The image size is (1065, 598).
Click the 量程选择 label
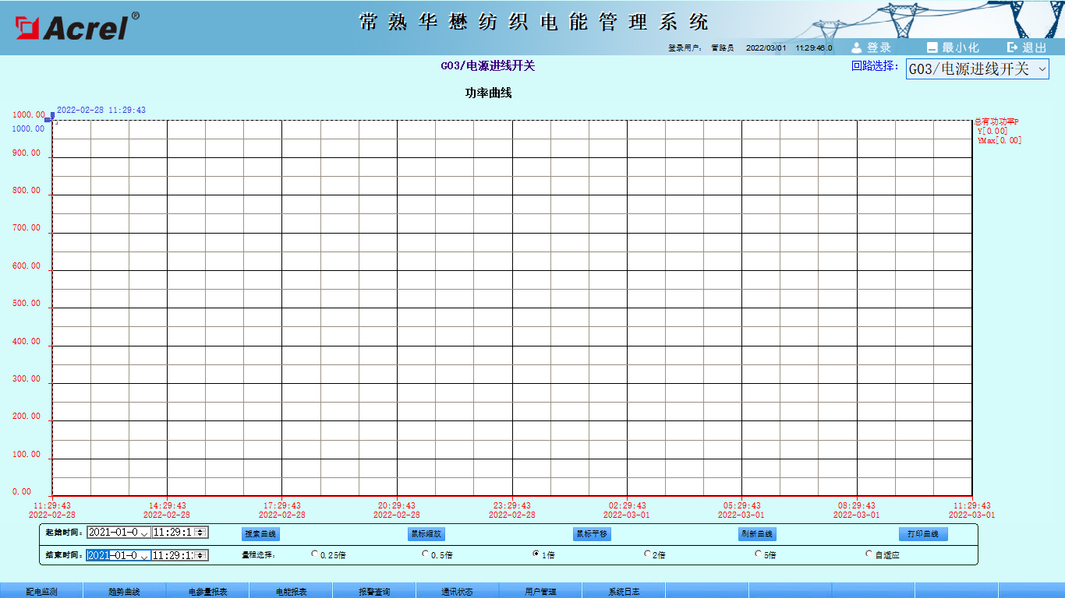259,555
